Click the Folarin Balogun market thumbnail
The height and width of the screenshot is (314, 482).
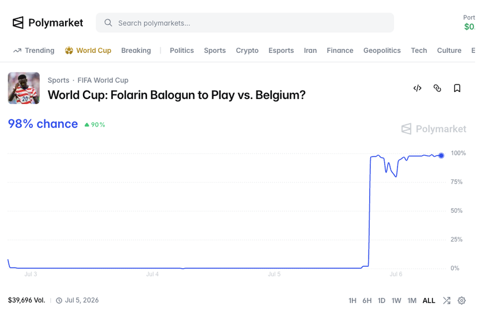pyautogui.click(x=24, y=88)
